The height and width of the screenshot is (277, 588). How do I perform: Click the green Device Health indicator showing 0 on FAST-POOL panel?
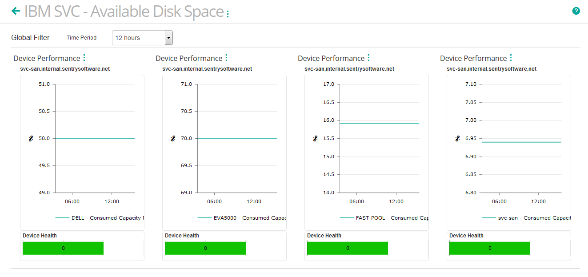(347, 248)
